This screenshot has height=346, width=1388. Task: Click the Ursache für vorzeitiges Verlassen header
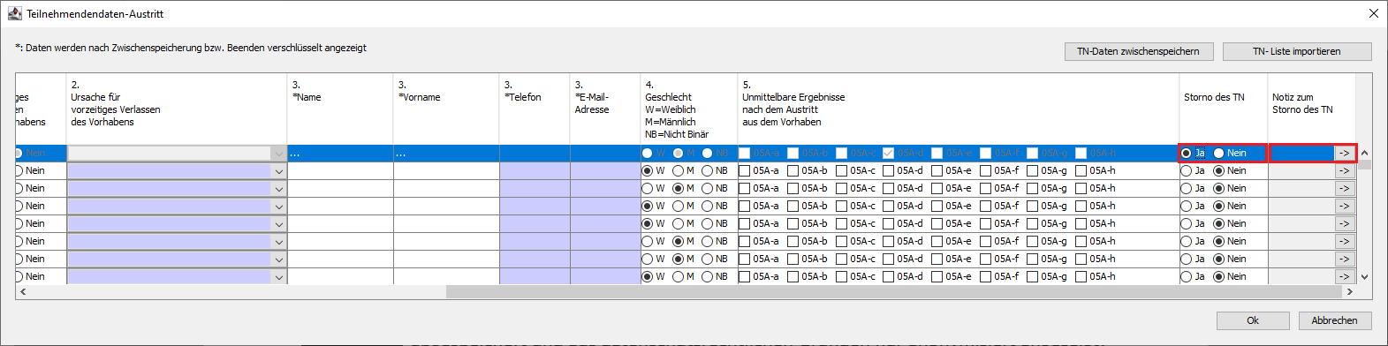[177, 109]
